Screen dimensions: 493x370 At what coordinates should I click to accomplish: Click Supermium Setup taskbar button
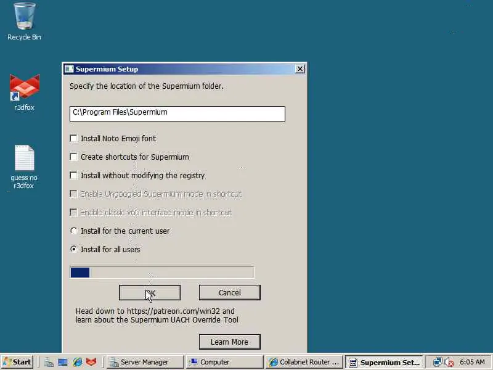(384, 362)
